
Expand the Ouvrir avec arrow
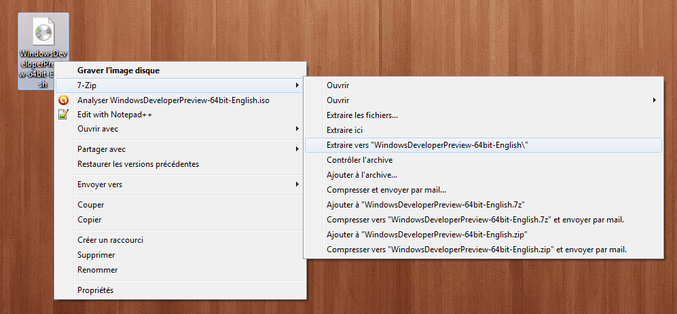(x=297, y=129)
